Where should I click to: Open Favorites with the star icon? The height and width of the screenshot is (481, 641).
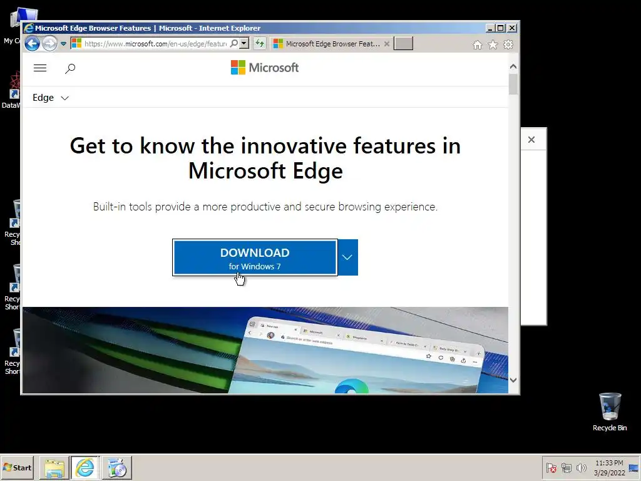coord(493,44)
